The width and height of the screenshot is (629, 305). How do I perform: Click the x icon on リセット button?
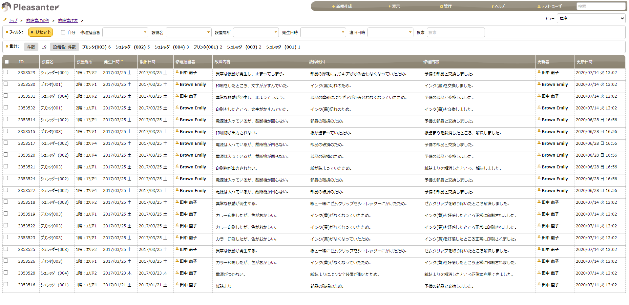[32, 32]
